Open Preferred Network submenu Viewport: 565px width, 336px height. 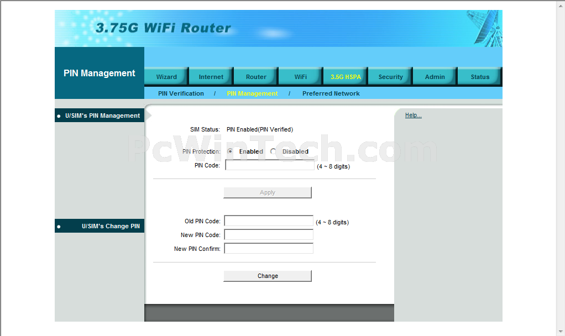[x=331, y=94]
